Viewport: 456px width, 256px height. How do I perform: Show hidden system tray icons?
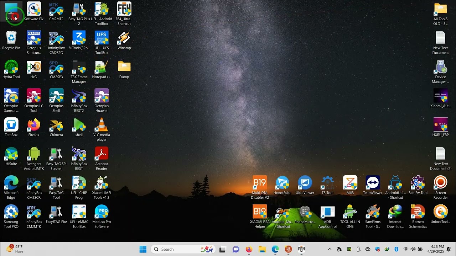[330, 249]
